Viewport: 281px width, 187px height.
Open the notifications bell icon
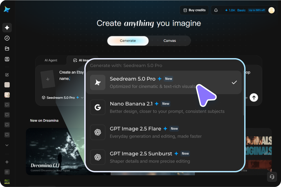[216, 10]
